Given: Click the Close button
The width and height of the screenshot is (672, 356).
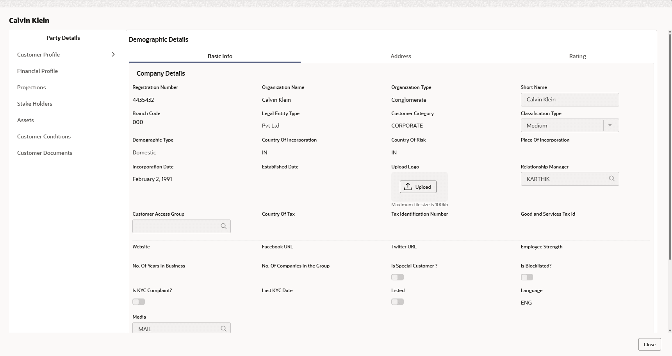Looking at the screenshot, I should pyautogui.click(x=650, y=344).
